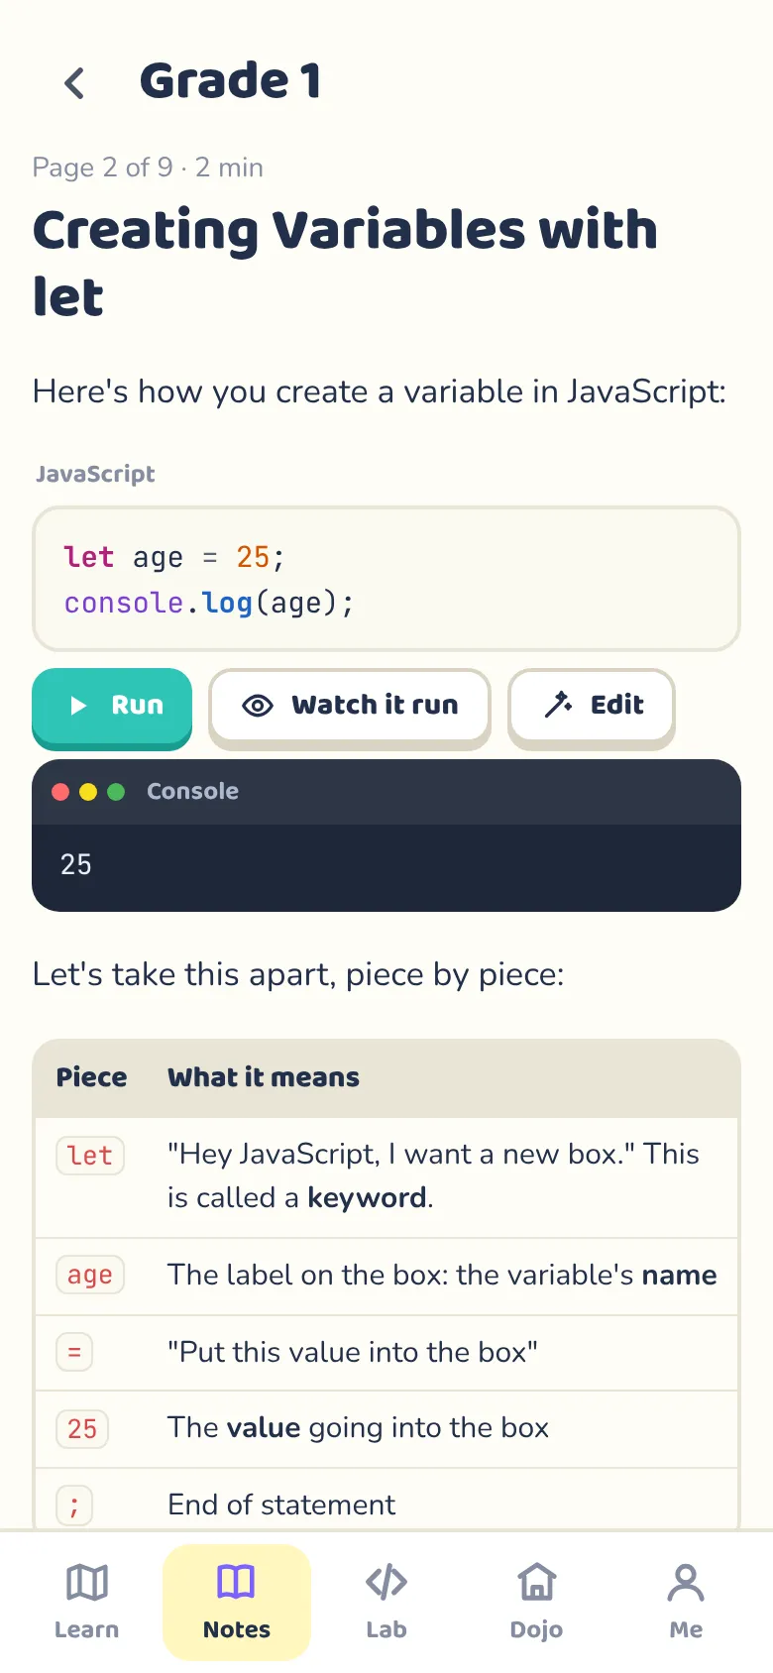This screenshot has width=773, height=1673.
Task: Click 'The value going into the box' text
Action: tap(358, 1427)
